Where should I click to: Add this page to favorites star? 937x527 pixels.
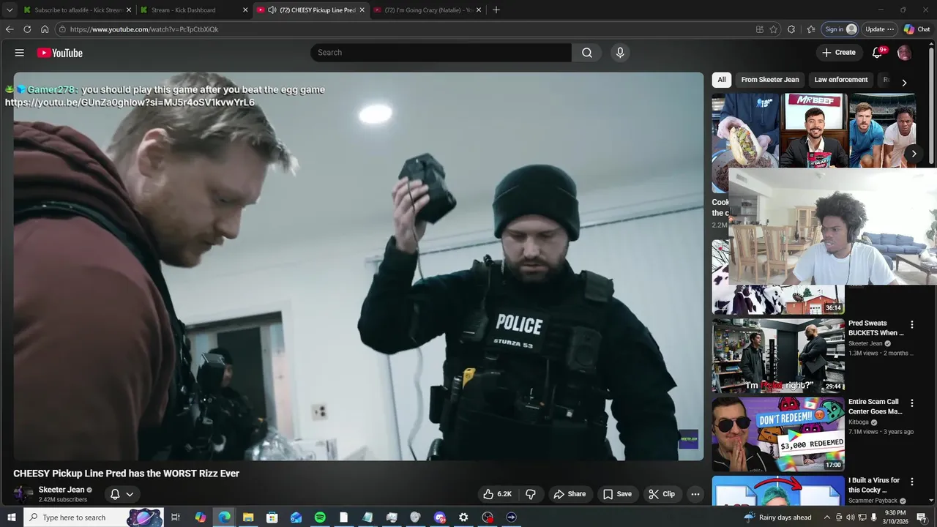coord(774,29)
